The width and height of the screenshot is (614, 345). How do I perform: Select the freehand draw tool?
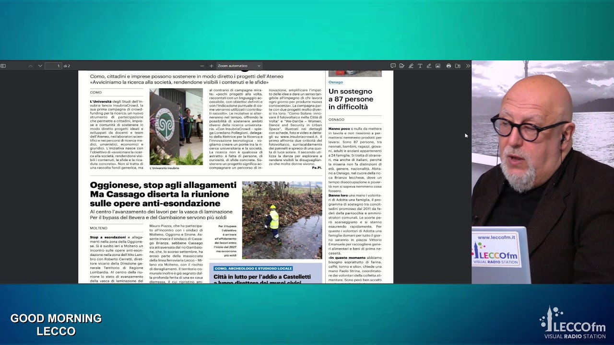(x=429, y=66)
